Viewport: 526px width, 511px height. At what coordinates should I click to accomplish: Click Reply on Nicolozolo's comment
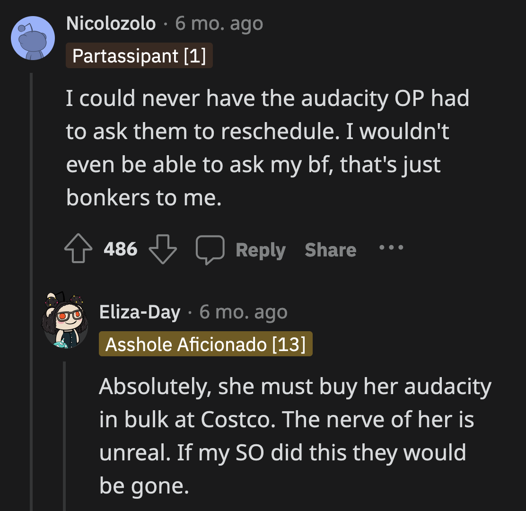[x=261, y=249]
